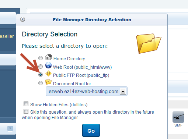This screenshot has width=188, height=139.
Task: Click the ezweb.ez14ez-web-hosting.com combo box
Action: [87, 91]
